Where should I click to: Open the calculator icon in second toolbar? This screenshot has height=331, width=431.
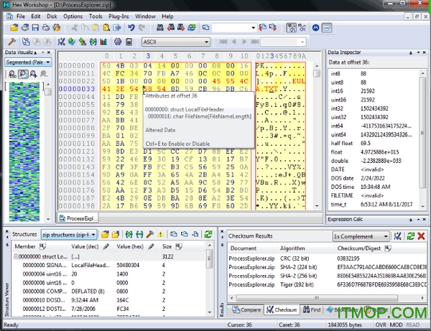coord(129,42)
